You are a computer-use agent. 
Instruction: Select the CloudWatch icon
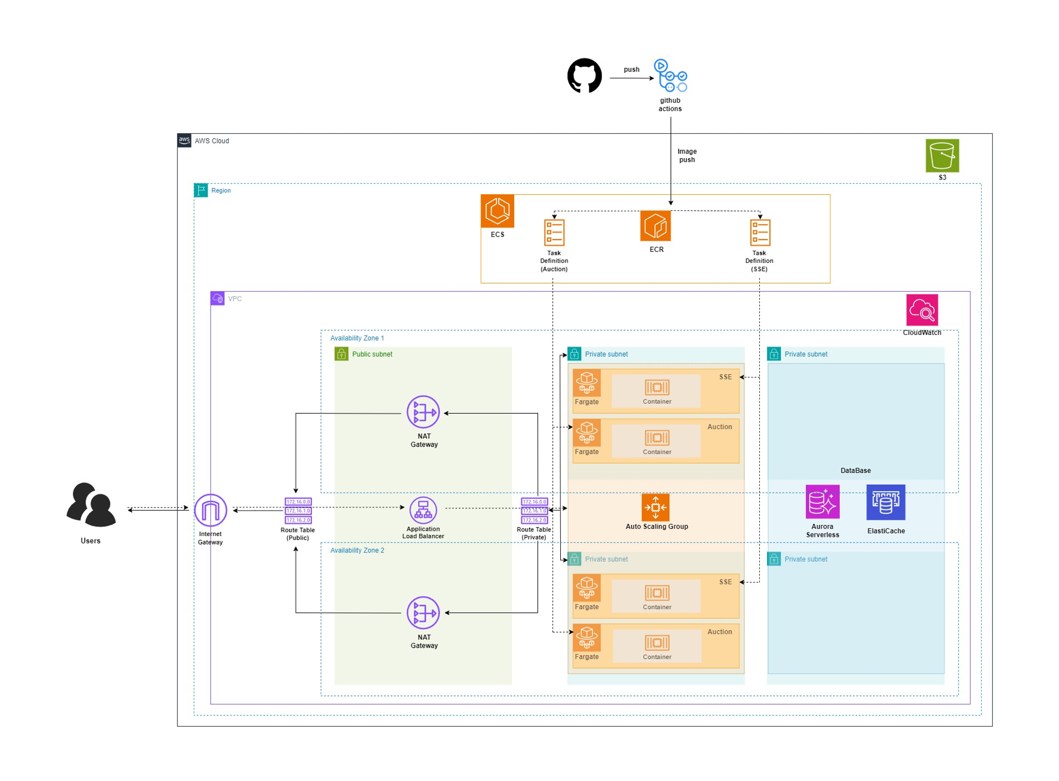(922, 310)
